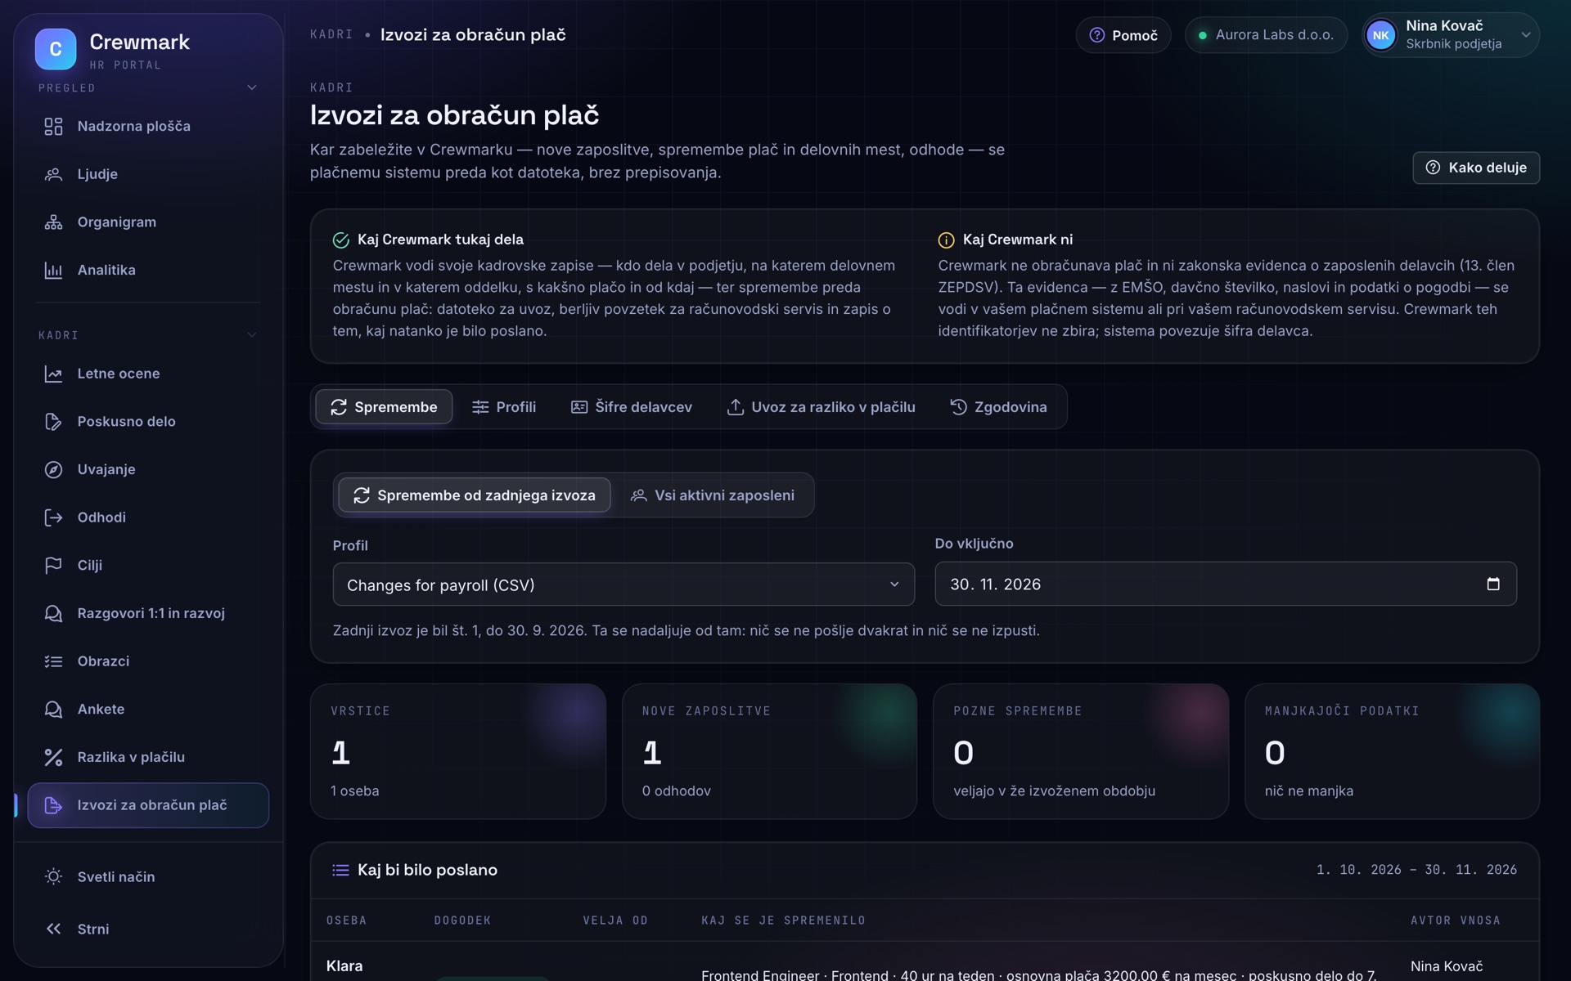Click the Do vključno date field
This screenshot has width=1571, height=981.
tap(1226, 584)
